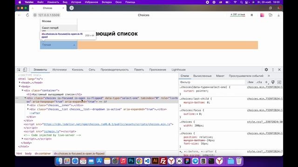
Task: Open the Прослушиватели событий tab
Action: (x=246, y=76)
